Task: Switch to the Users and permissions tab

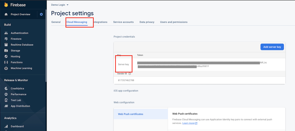Action: pyautogui.click(x=174, y=22)
